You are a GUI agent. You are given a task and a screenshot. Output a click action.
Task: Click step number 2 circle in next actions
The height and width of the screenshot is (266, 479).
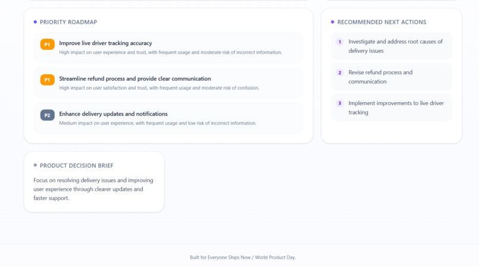340,72
